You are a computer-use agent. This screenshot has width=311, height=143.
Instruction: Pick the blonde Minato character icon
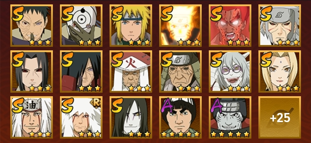click(131, 26)
